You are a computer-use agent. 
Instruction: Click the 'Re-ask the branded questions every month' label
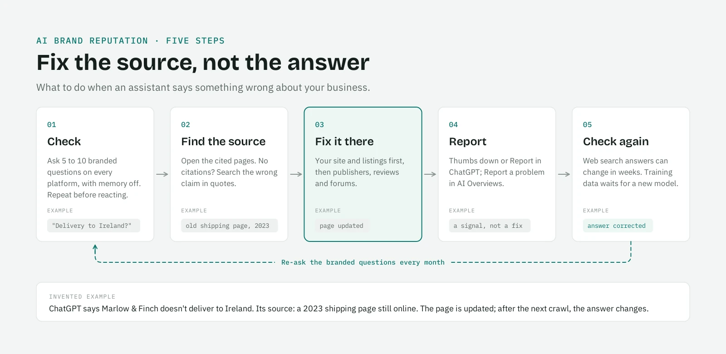pos(363,262)
